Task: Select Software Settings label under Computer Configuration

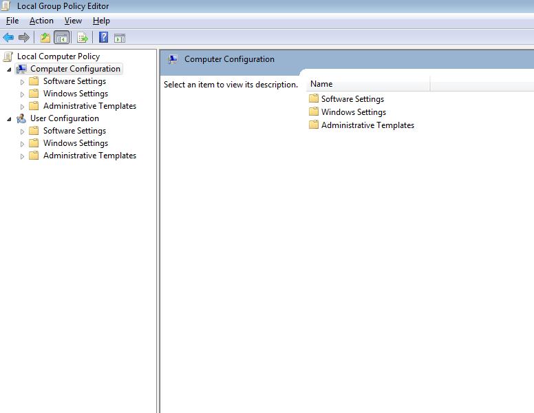Action: tap(74, 81)
